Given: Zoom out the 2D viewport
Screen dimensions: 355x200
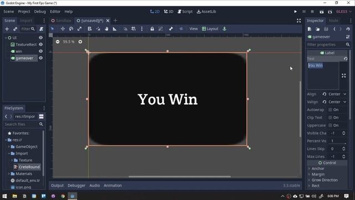Looking at the screenshot, I should coord(58,42).
